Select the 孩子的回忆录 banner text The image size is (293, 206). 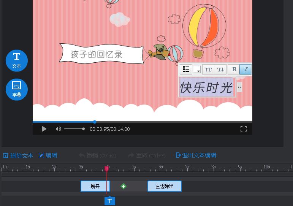point(97,54)
